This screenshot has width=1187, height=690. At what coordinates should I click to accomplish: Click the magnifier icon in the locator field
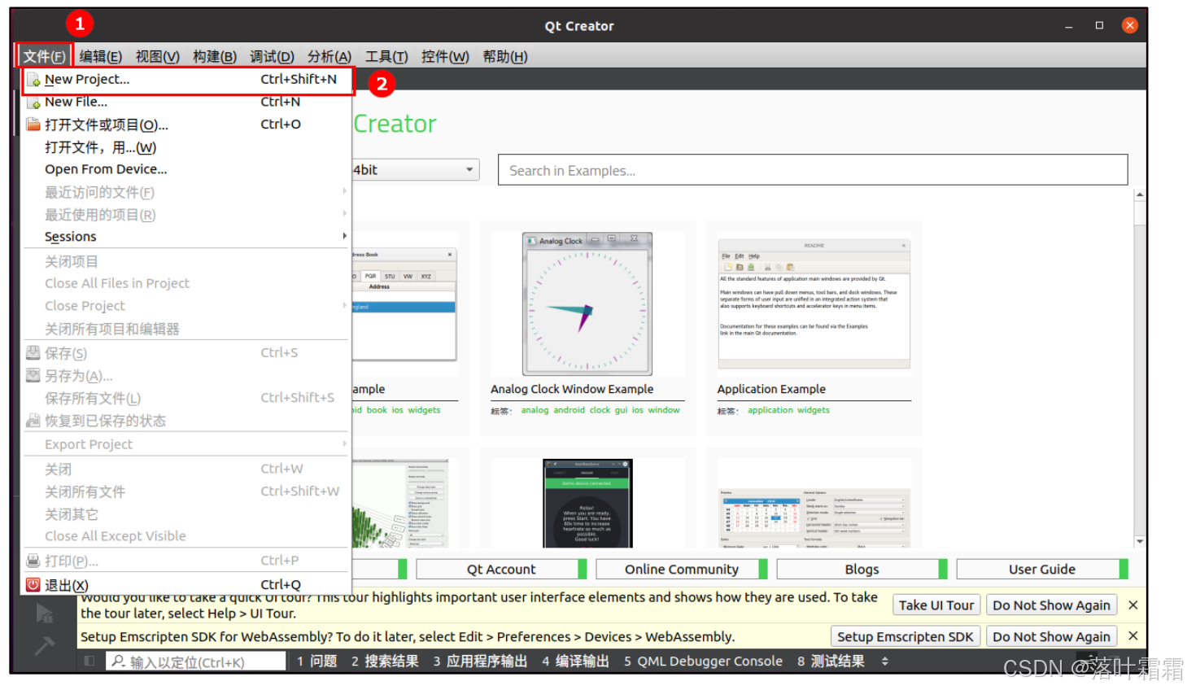tap(118, 662)
